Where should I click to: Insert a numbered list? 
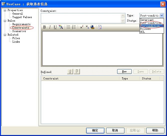click(74, 27)
